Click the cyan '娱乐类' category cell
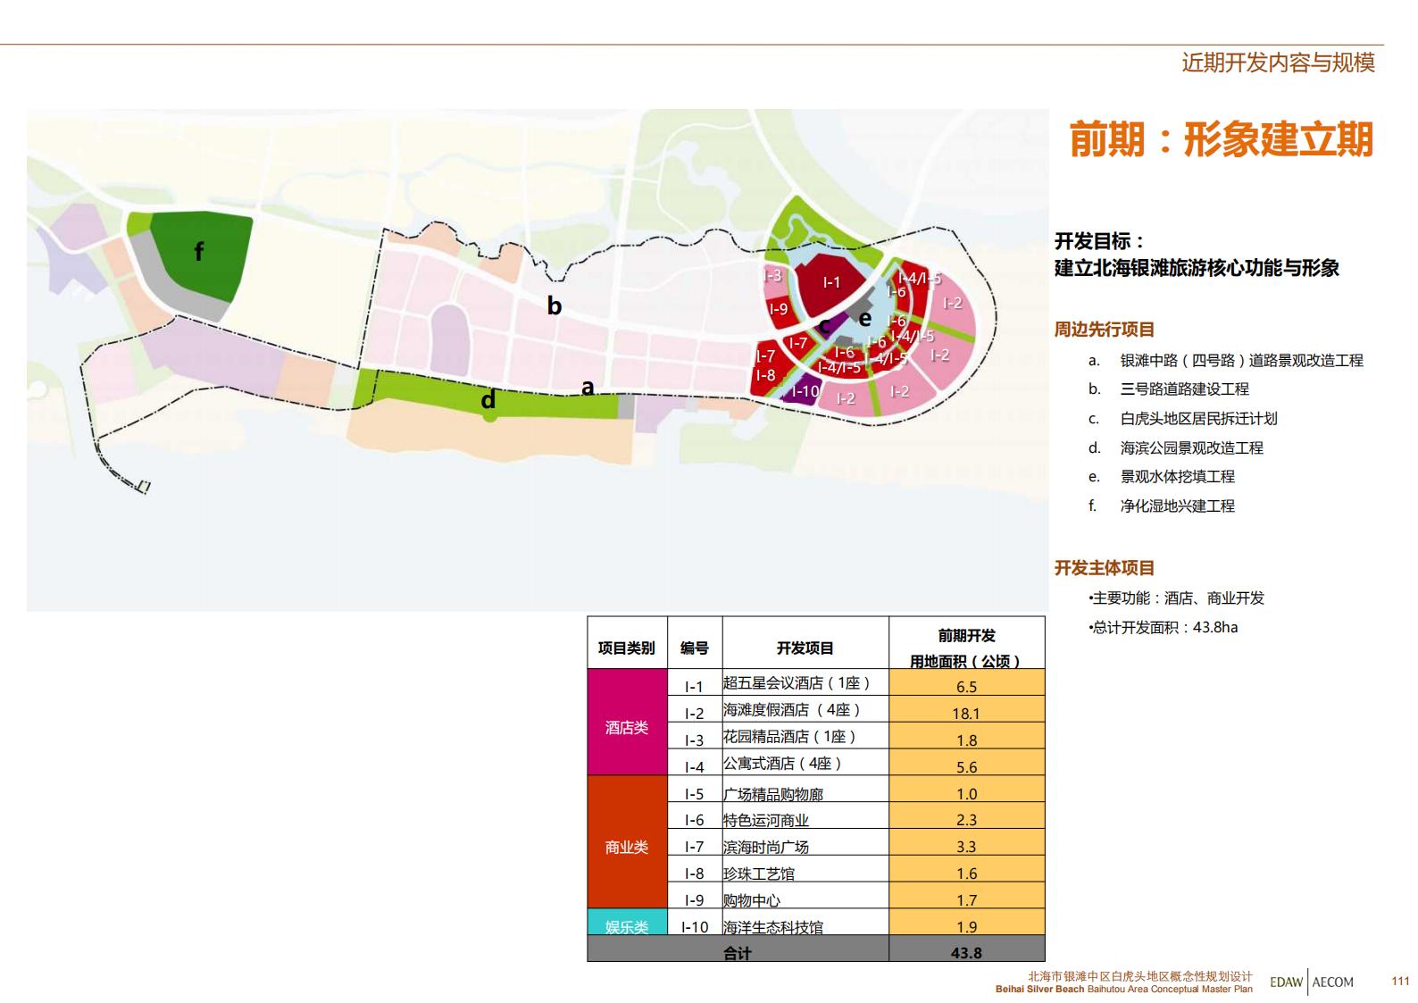The height and width of the screenshot is (1003, 1418). pyautogui.click(x=627, y=922)
